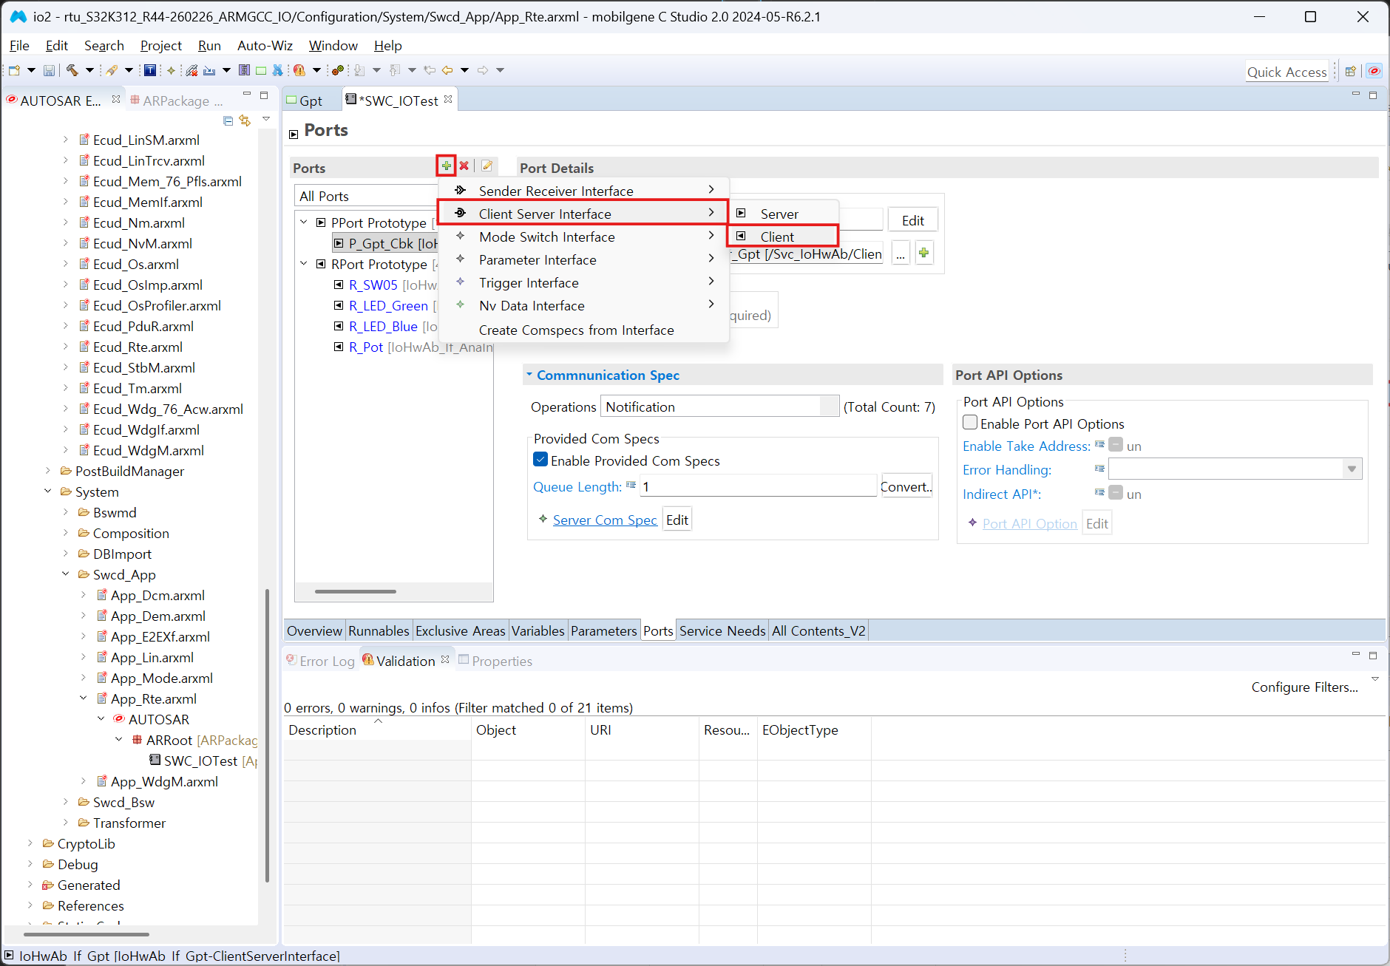Select Client in the submenu
This screenshot has width=1390, height=966.
pos(783,237)
